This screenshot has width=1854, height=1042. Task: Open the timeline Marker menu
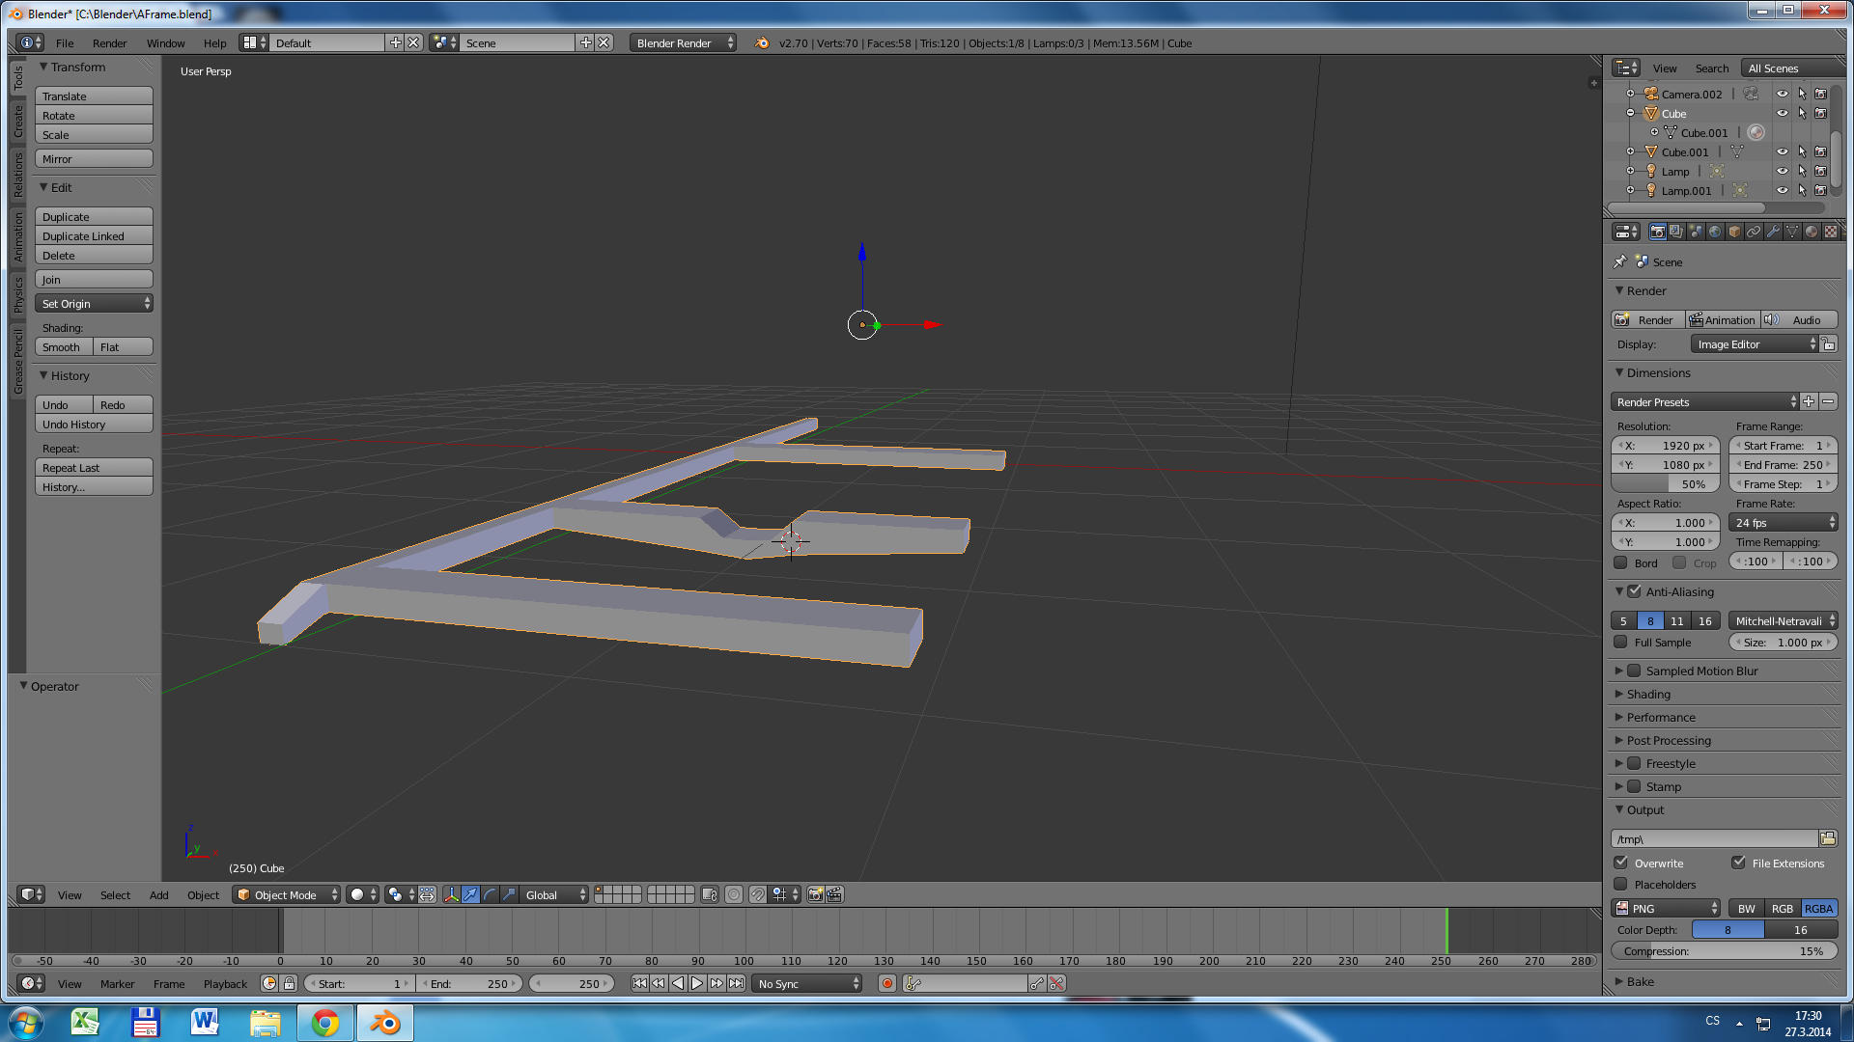pyautogui.click(x=117, y=983)
